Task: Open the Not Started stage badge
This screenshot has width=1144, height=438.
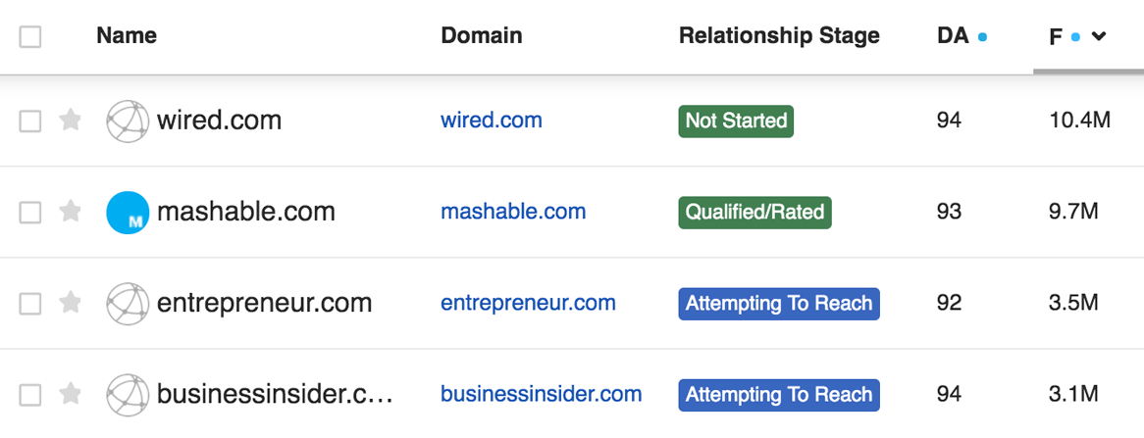Action: 736,121
